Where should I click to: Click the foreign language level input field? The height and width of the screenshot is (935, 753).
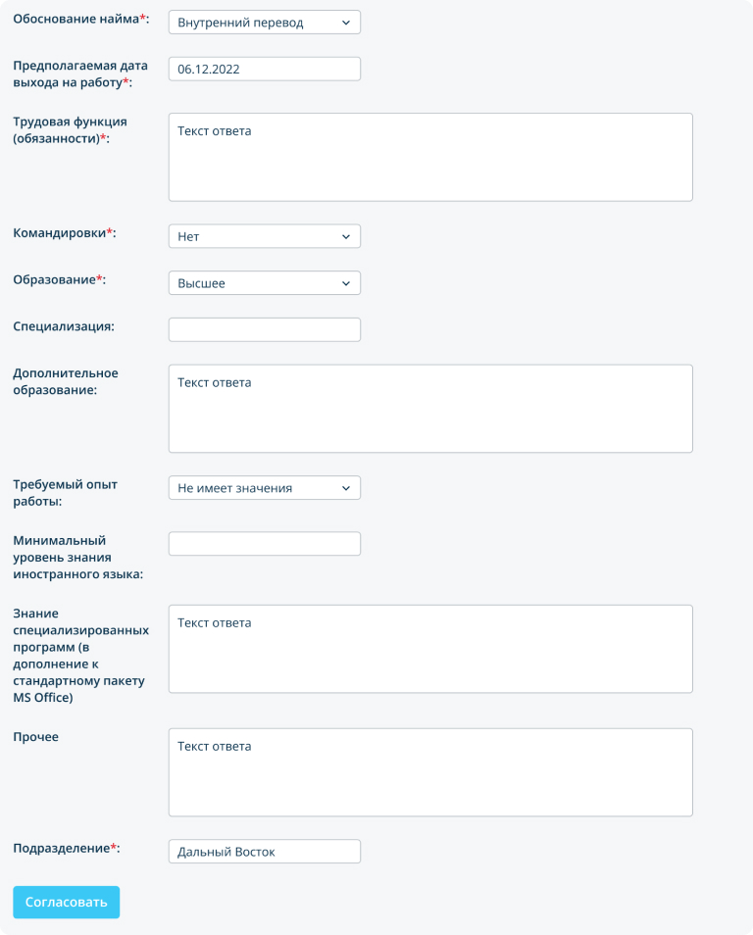[265, 544]
